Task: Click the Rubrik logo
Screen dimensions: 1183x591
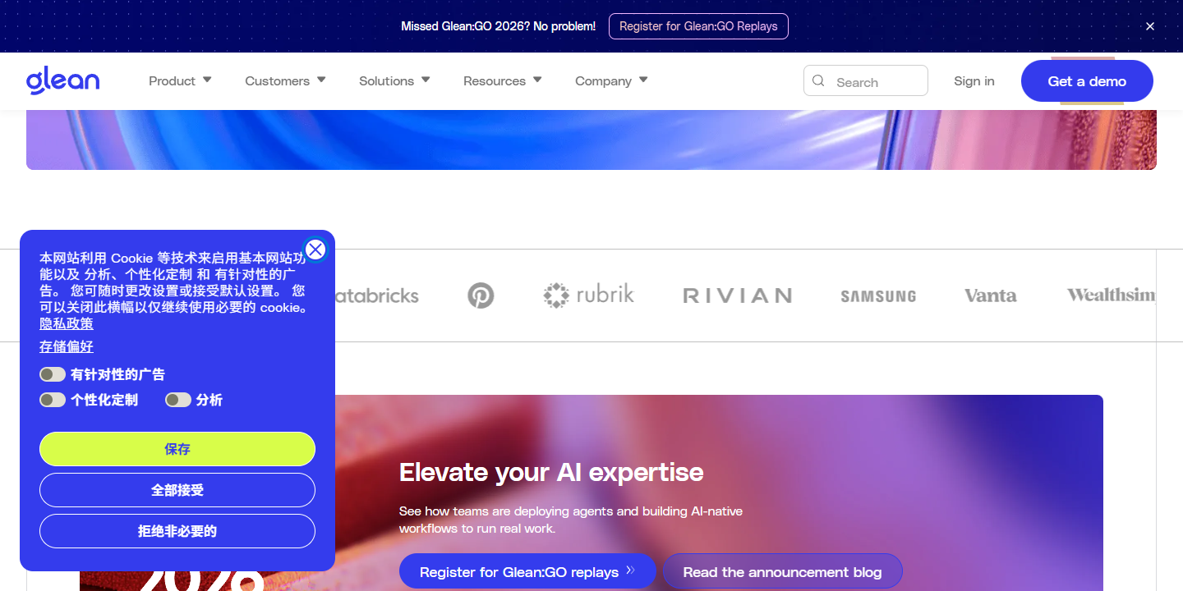Action: point(588,295)
